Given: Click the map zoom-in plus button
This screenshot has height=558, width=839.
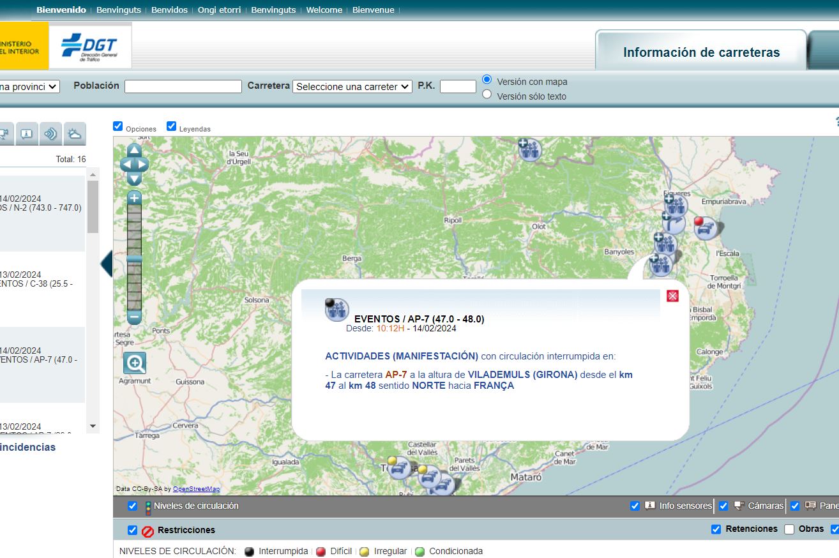Looking at the screenshot, I should (x=134, y=199).
